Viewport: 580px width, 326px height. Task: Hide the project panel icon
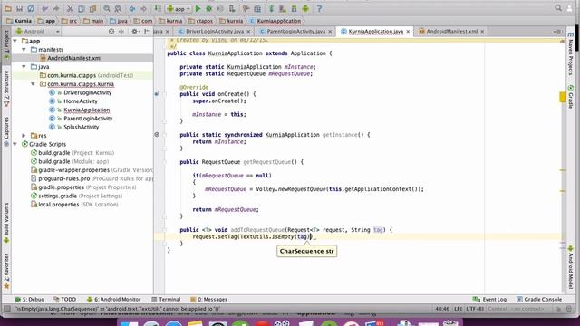click(147, 32)
